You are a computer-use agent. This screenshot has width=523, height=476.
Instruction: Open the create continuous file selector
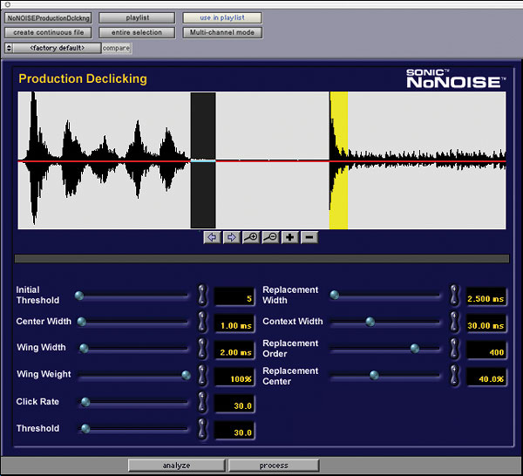pyautogui.click(x=48, y=32)
